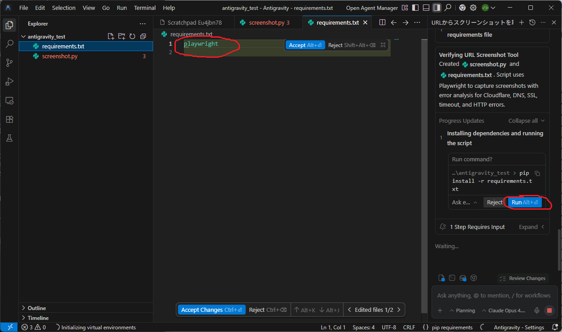Viewport: 562px width, 332px height.
Task: Switch to the Scratchpad Eu4jbn78 tab
Action: pos(195,22)
